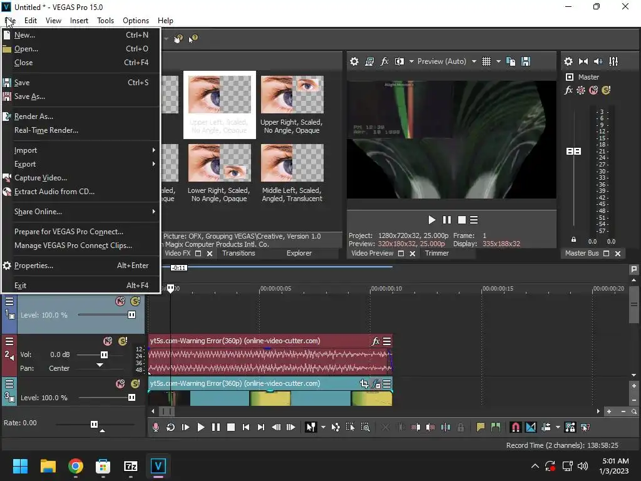The width and height of the screenshot is (641, 481).
Task: Click the yellow Insert Marker icon
Action: [480, 427]
